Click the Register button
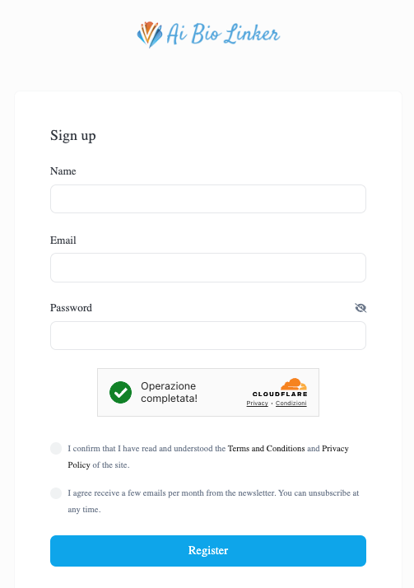 click(208, 550)
